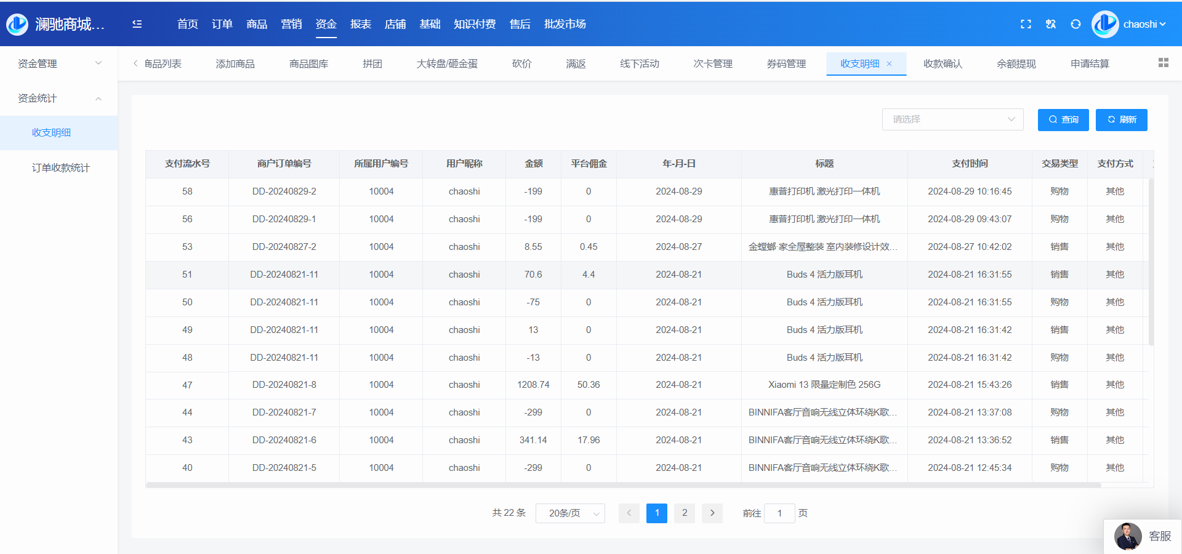Go to page 2 of results
Image resolution: width=1182 pixels, height=554 pixels.
coord(684,513)
